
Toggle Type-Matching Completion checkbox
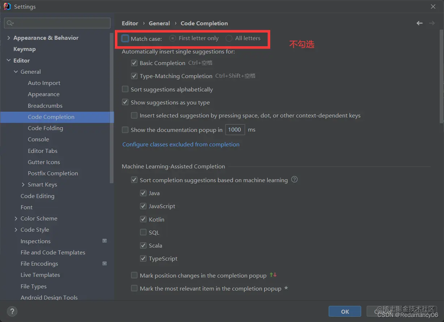[134, 76]
